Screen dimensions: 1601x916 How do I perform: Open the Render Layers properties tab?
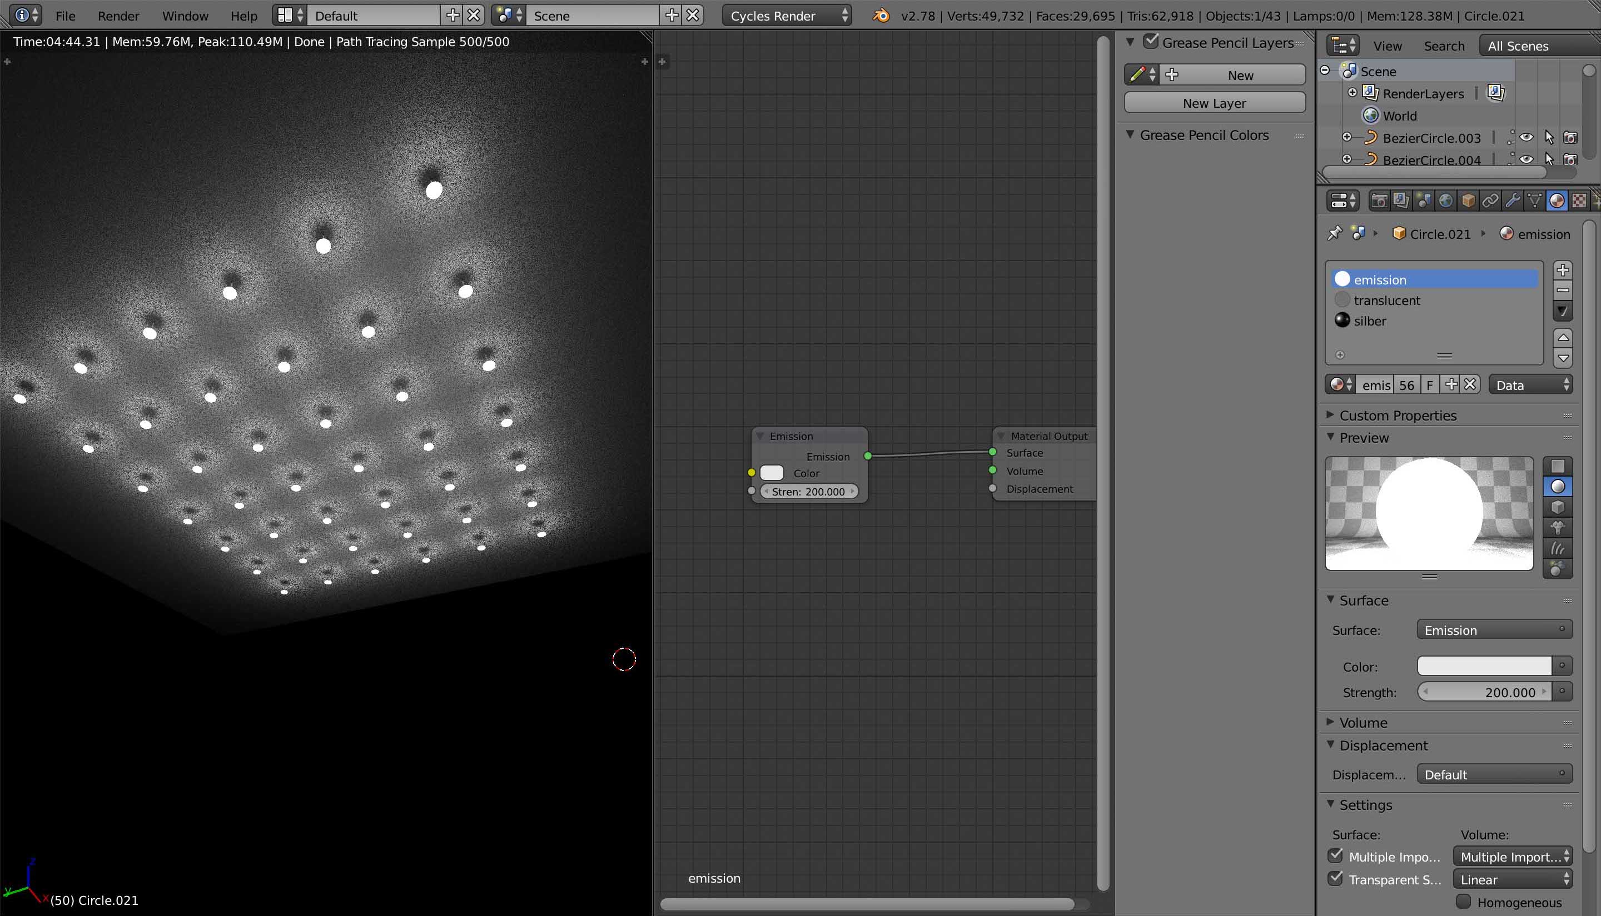pos(1401,201)
